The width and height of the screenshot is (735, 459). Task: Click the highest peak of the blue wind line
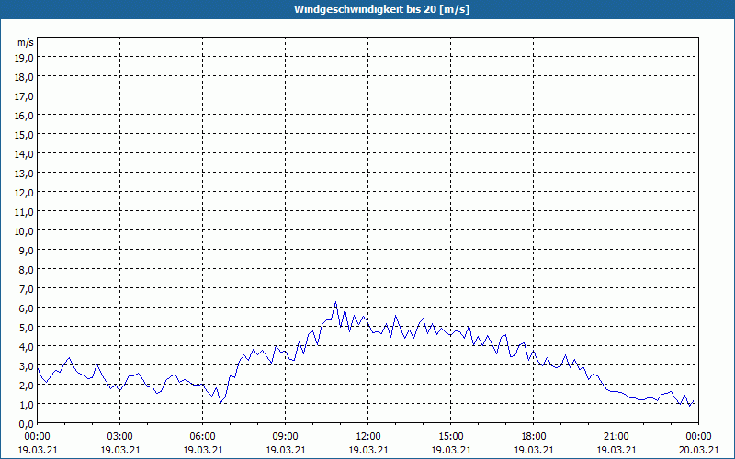(x=335, y=302)
